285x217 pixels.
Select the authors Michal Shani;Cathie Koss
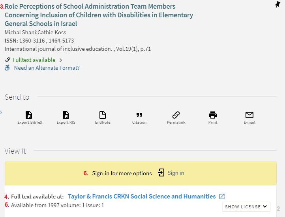coord(35,32)
